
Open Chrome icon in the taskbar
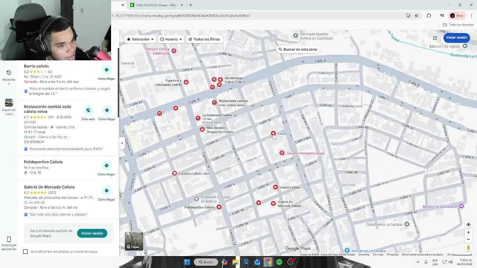point(268,262)
